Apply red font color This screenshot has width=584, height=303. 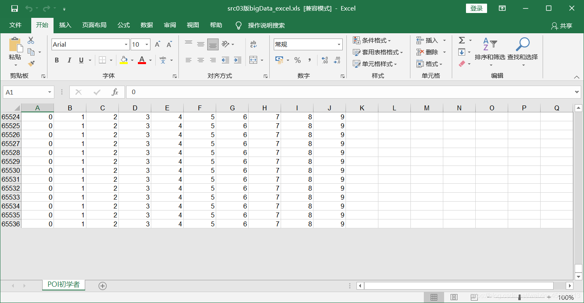coord(142,60)
